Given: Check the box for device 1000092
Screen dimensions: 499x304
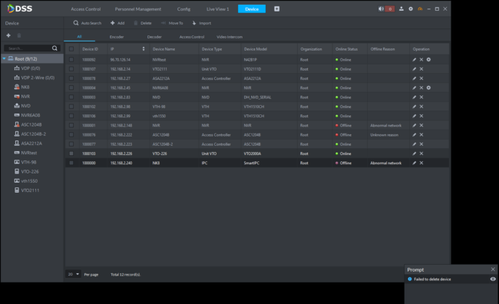Looking at the screenshot, I should (x=71, y=60).
